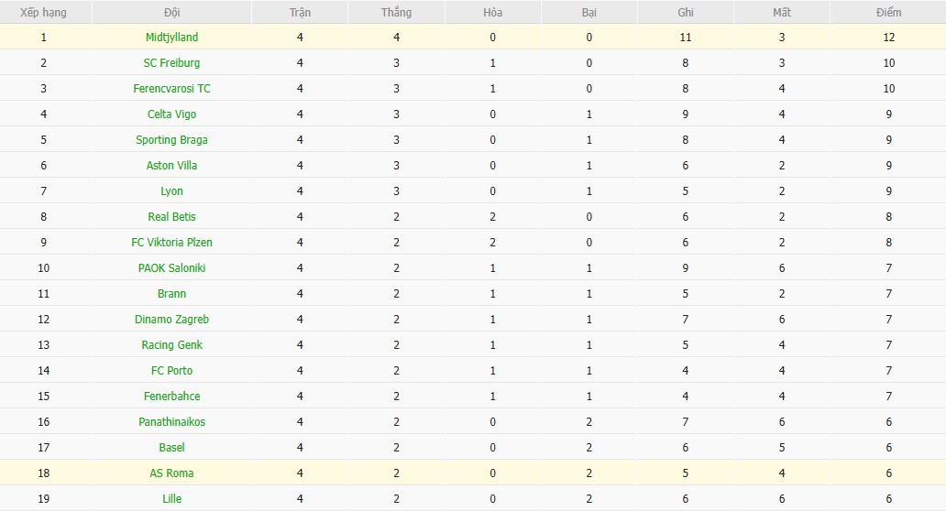Click on Aston Villa in standings
Viewport: 946px width, 511px height.
171,166
